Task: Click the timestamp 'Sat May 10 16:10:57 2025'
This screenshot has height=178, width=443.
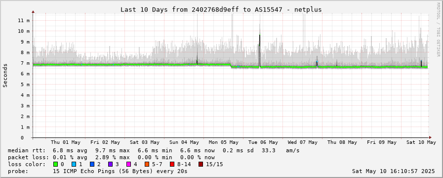Action: (394, 171)
